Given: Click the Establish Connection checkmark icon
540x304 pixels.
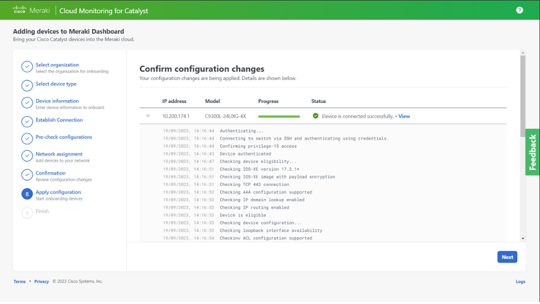Looking at the screenshot, I should coord(27,122).
